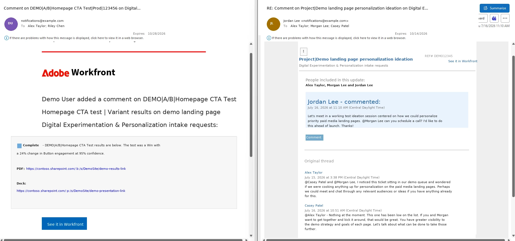The height and width of the screenshot is (241, 515).
Task: Click the info icon in left email's display notice
Action: click(x=7, y=38)
